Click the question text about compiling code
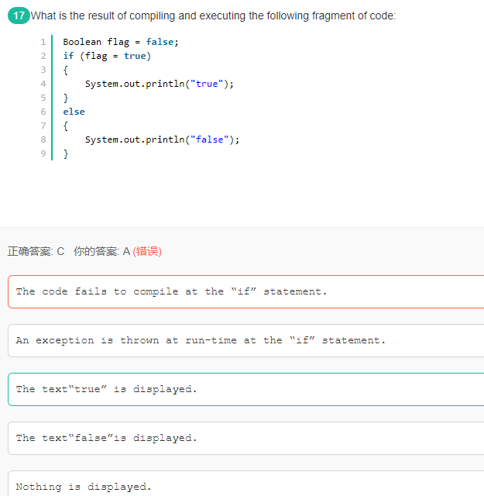 [213, 15]
